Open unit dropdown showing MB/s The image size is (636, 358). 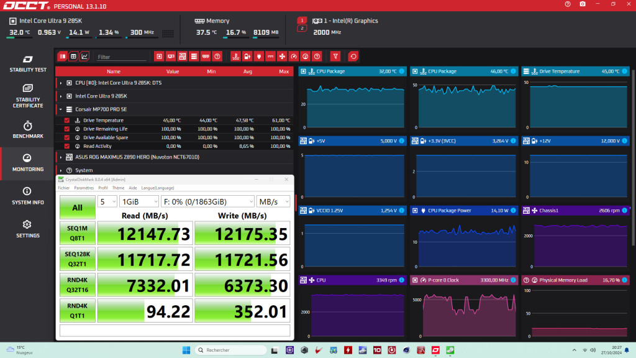273,202
